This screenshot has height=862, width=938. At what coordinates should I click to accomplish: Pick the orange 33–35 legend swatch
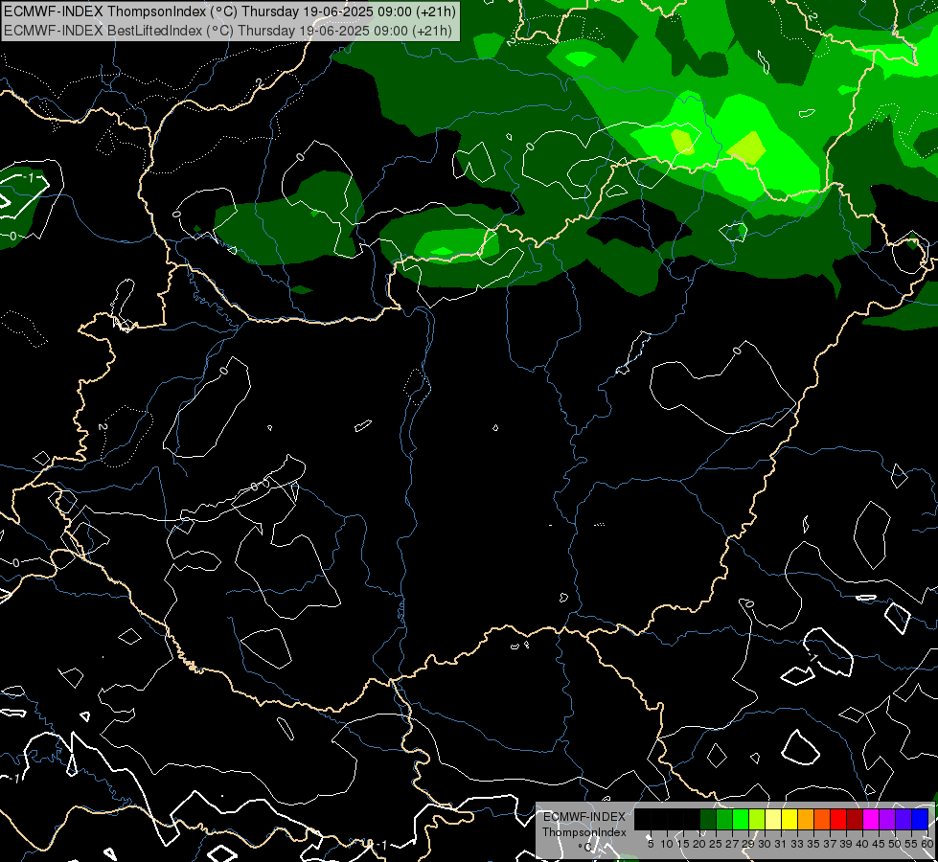(x=806, y=819)
